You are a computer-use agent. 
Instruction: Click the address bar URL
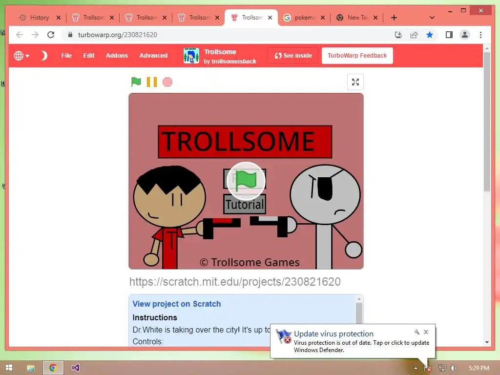[x=118, y=35]
